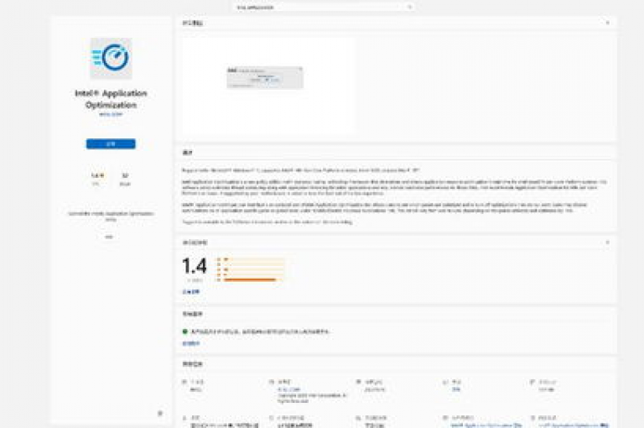Click the blue install button under the app title
Viewport: 644px width, 428px height.
[x=111, y=144]
